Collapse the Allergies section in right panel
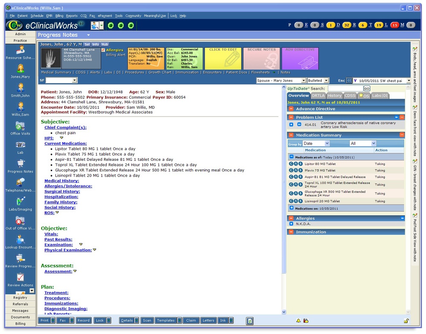This screenshot has width=426, height=334. (x=291, y=218)
